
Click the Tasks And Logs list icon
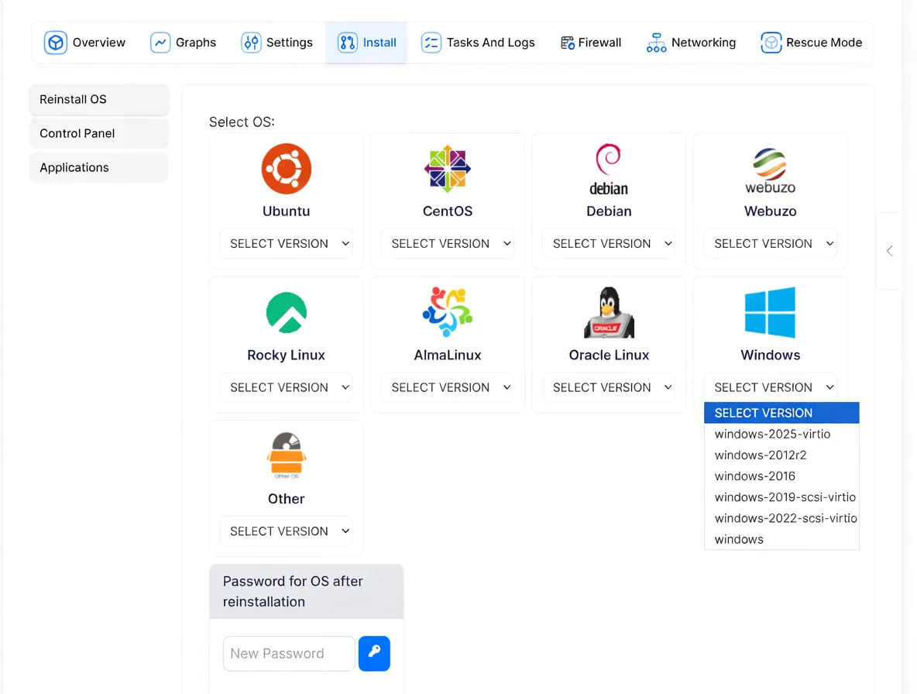click(431, 43)
